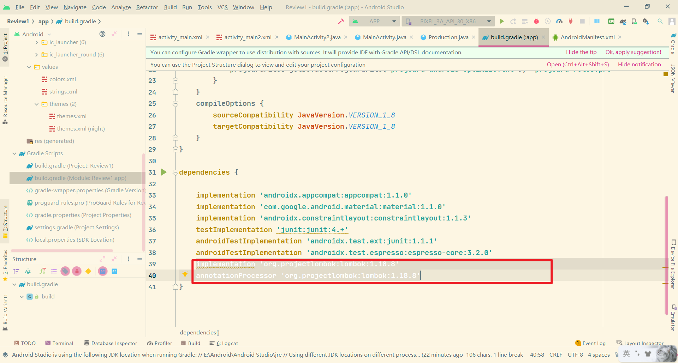Open the Database Inspector tool window
678x363 pixels.
point(111,343)
